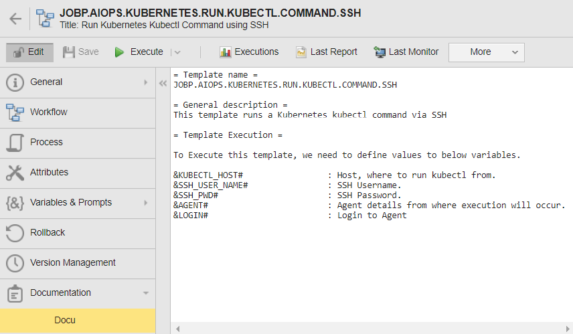573x334 pixels.
Task: Expand the General section arrow
Action: [x=145, y=82]
